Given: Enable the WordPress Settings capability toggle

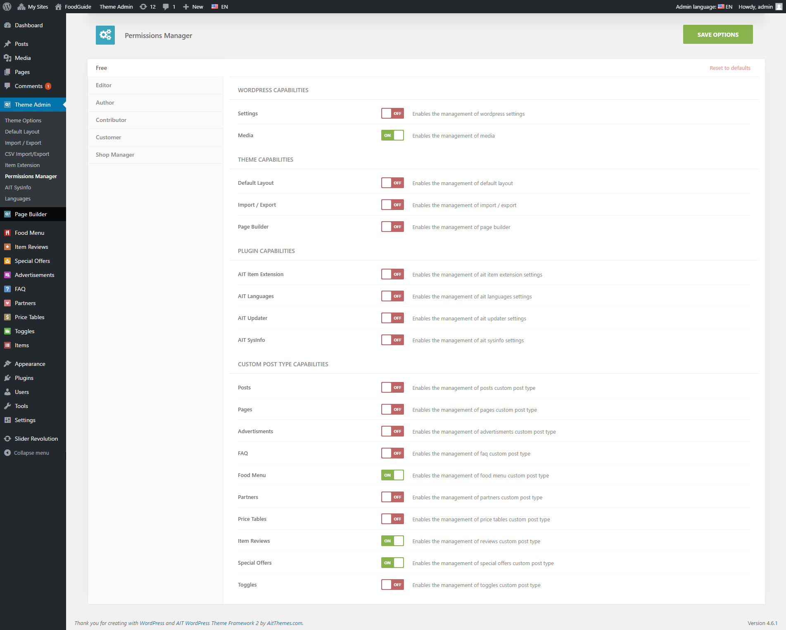Looking at the screenshot, I should click(x=392, y=113).
